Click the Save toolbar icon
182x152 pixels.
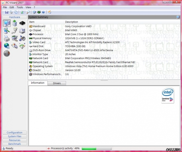click(x=7, y=12)
